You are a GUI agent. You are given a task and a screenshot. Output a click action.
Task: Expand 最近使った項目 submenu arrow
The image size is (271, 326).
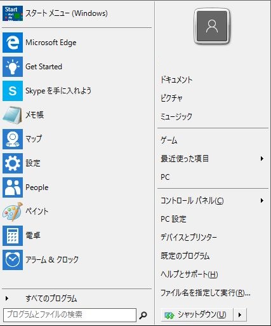pos(262,158)
